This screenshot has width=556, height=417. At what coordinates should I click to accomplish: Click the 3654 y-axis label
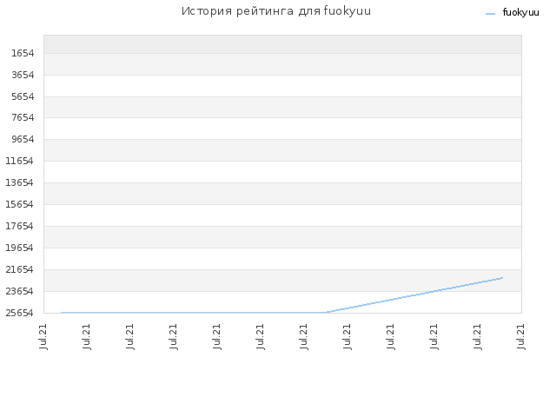pyautogui.click(x=23, y=76)
